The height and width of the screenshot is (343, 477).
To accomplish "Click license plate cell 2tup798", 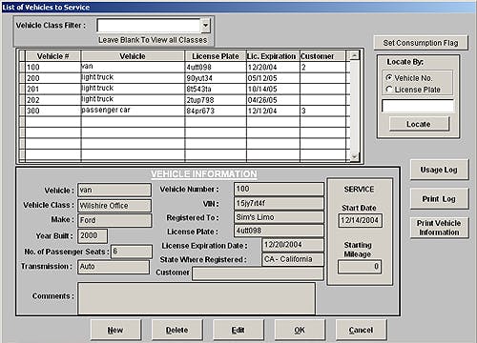I will pyautogui.click(x=216, y=100).
